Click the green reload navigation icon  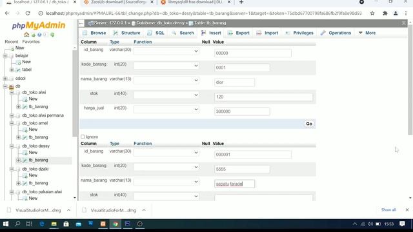click(x=52, y=35)
